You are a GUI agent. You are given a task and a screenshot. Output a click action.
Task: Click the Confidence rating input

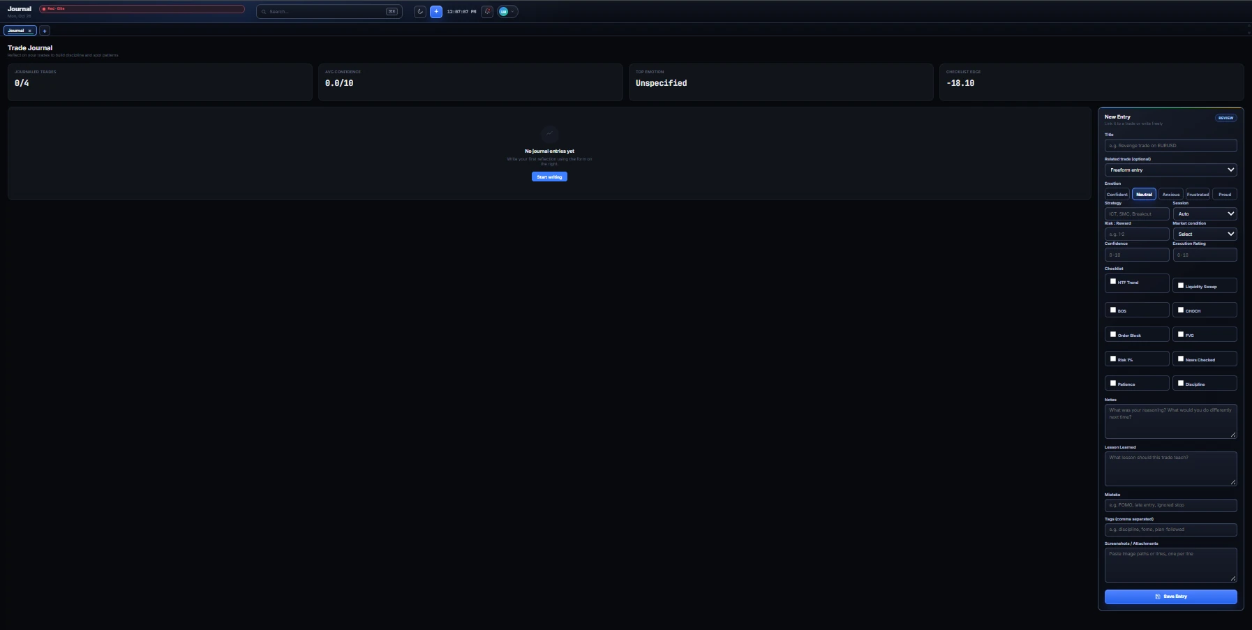coord(1137,255)
